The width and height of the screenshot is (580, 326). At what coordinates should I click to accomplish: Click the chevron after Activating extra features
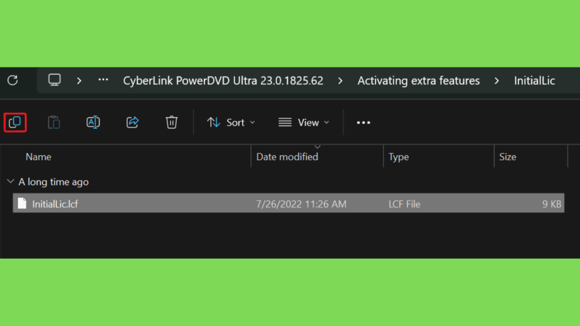coord(497,80)
